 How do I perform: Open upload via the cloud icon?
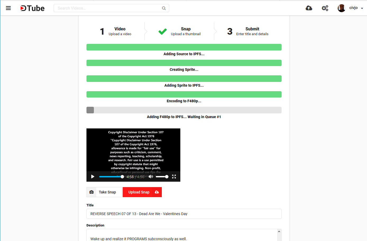coord(309,8)
